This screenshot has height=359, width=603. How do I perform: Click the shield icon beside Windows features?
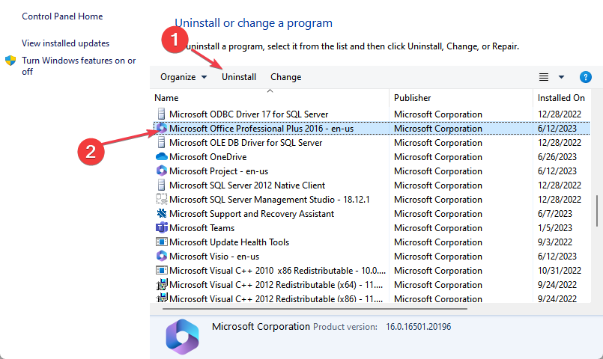point(10,61)
